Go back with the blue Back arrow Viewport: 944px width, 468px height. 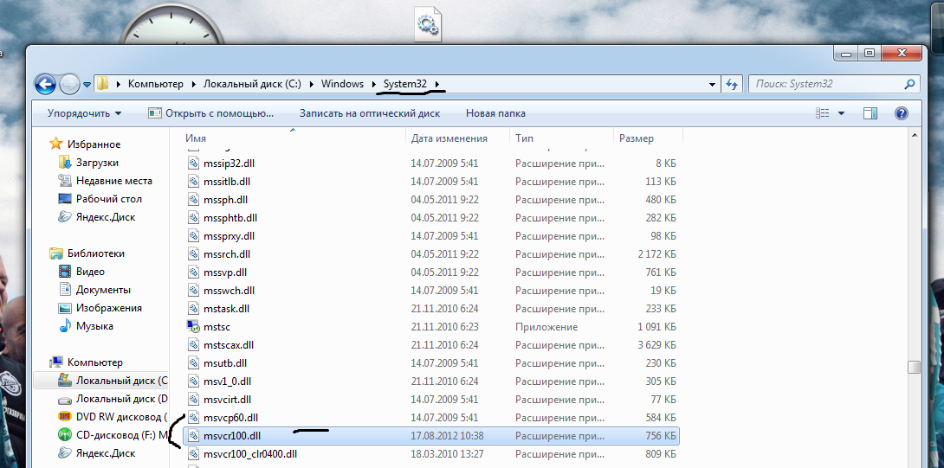pos(45,84)
